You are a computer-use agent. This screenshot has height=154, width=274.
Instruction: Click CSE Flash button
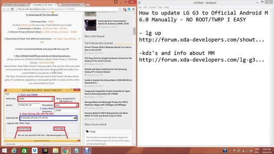59,129
